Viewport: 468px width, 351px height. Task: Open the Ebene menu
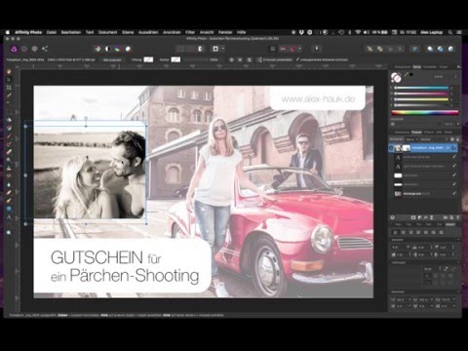pyautogui.click(x=128, y=32)
